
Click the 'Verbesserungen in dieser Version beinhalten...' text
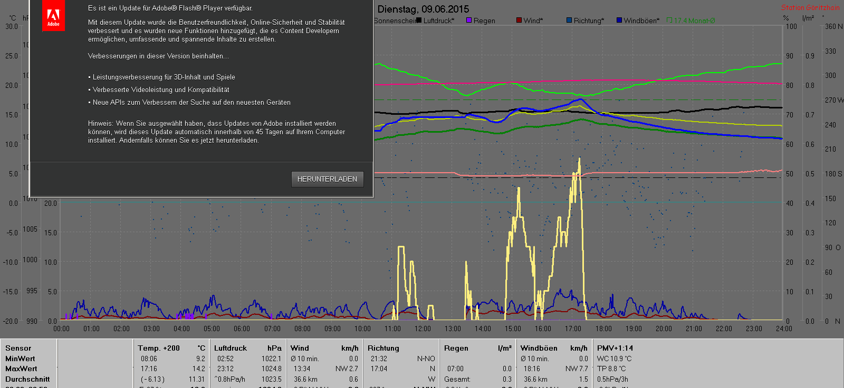pos(158,56)
